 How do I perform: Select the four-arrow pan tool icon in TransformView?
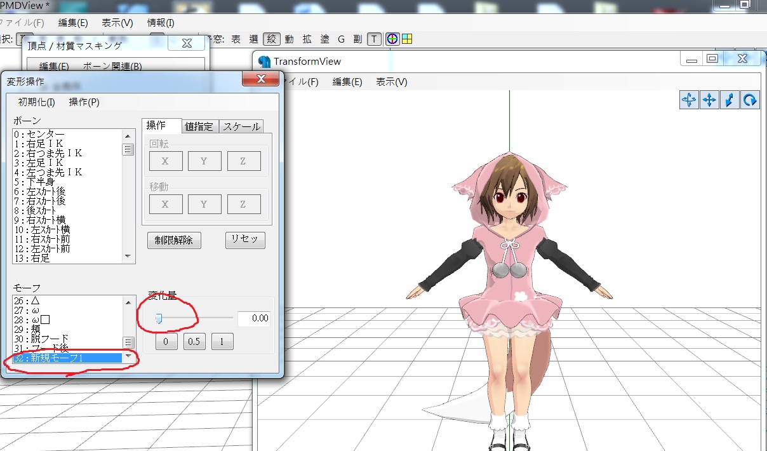(x=709, y=100)
